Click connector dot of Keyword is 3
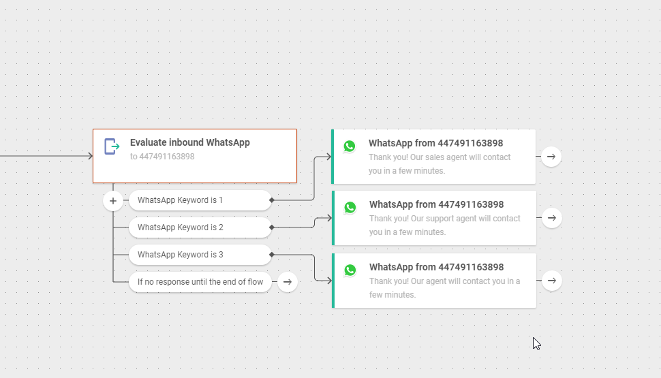The height and width of the screenshot is (378, 661). click(272, 255)
